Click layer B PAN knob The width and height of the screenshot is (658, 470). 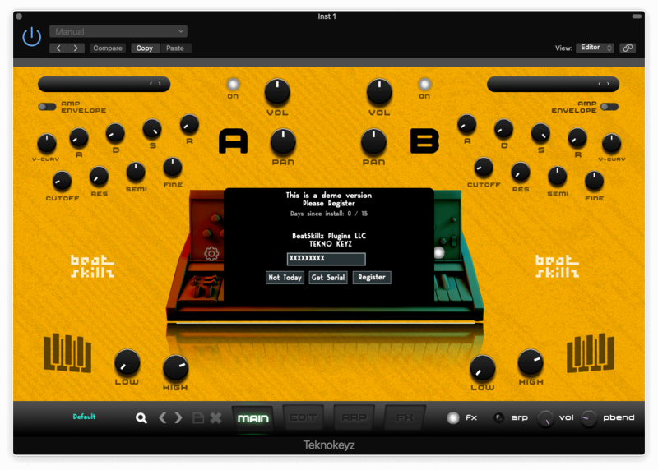pos(373,141)
